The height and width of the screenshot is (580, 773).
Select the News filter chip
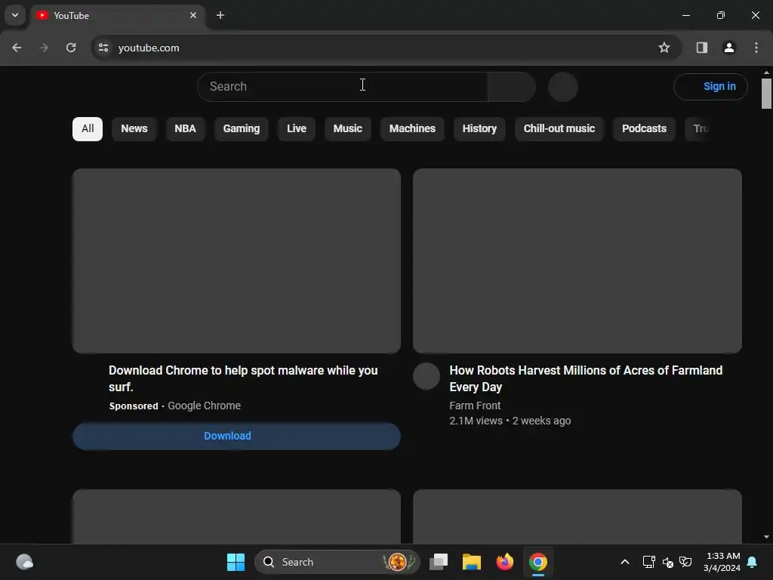(134, 128)
